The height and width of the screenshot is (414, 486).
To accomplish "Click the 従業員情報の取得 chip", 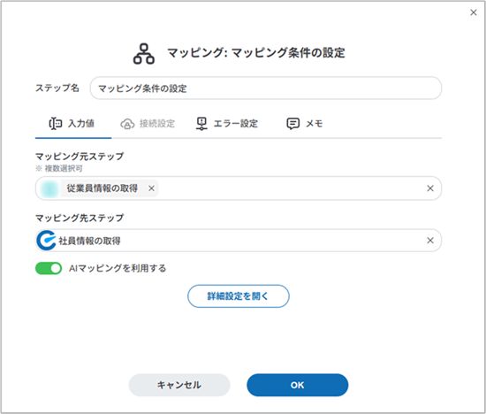I will (99, 188).
